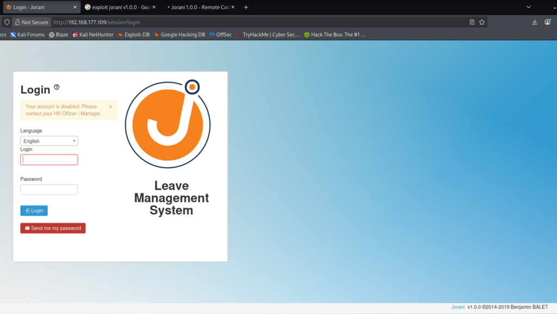Expand the list all tabs chevron
557x314 pixels.
pos(528,7)
